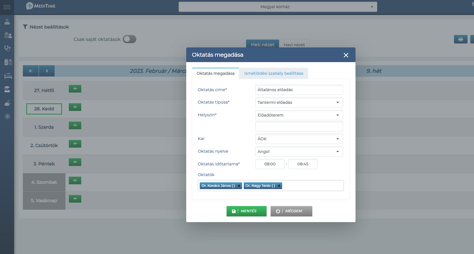Click the 3. Péntek day label

(x=44, y=164)
